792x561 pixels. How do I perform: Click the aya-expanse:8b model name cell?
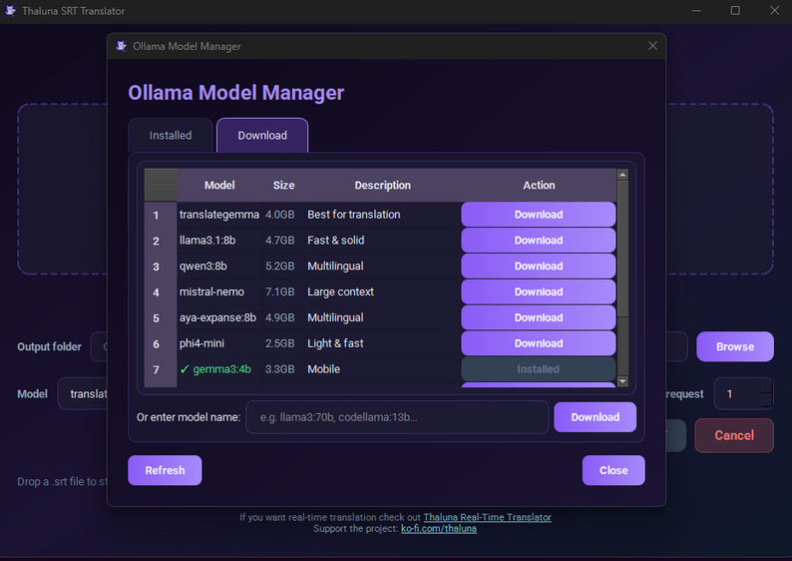point(219,317)
